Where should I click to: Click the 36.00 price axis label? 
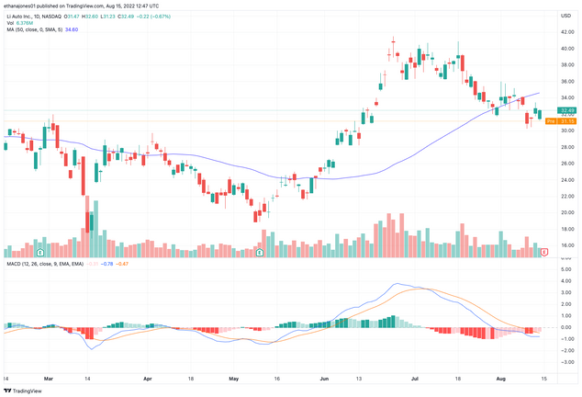coord(567,82)
